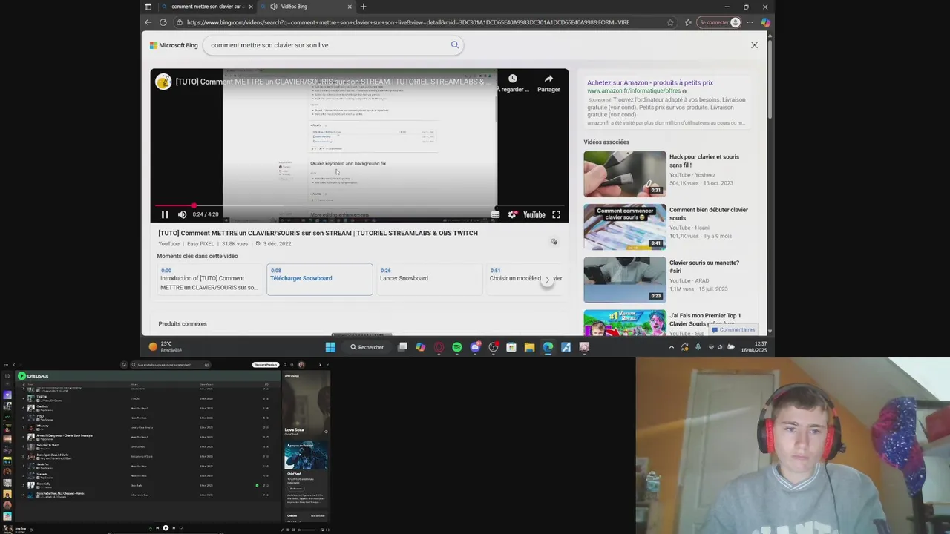The image size is (950, 534).
Task: Switch to 'comment mettre son clavier' tab
Action: 206,7
